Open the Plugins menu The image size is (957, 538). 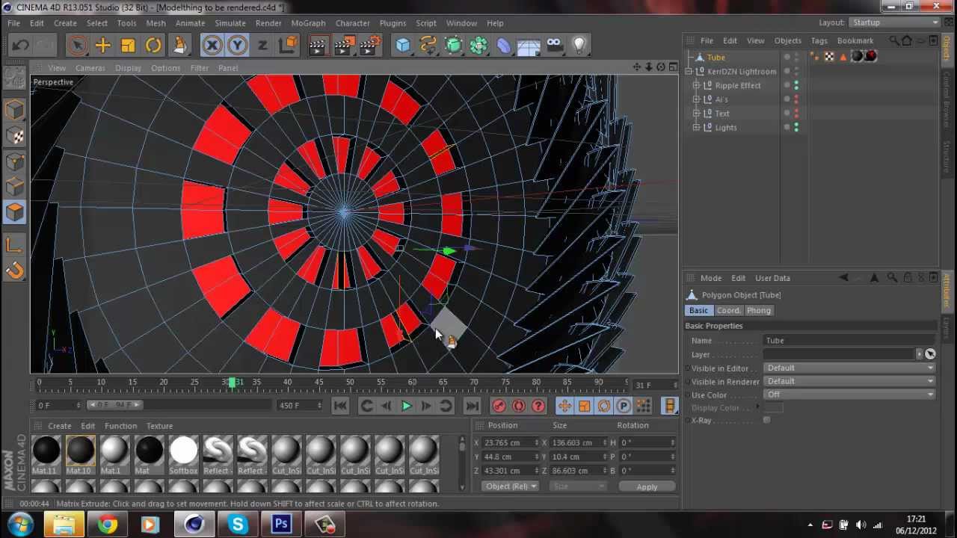(393, 23)
